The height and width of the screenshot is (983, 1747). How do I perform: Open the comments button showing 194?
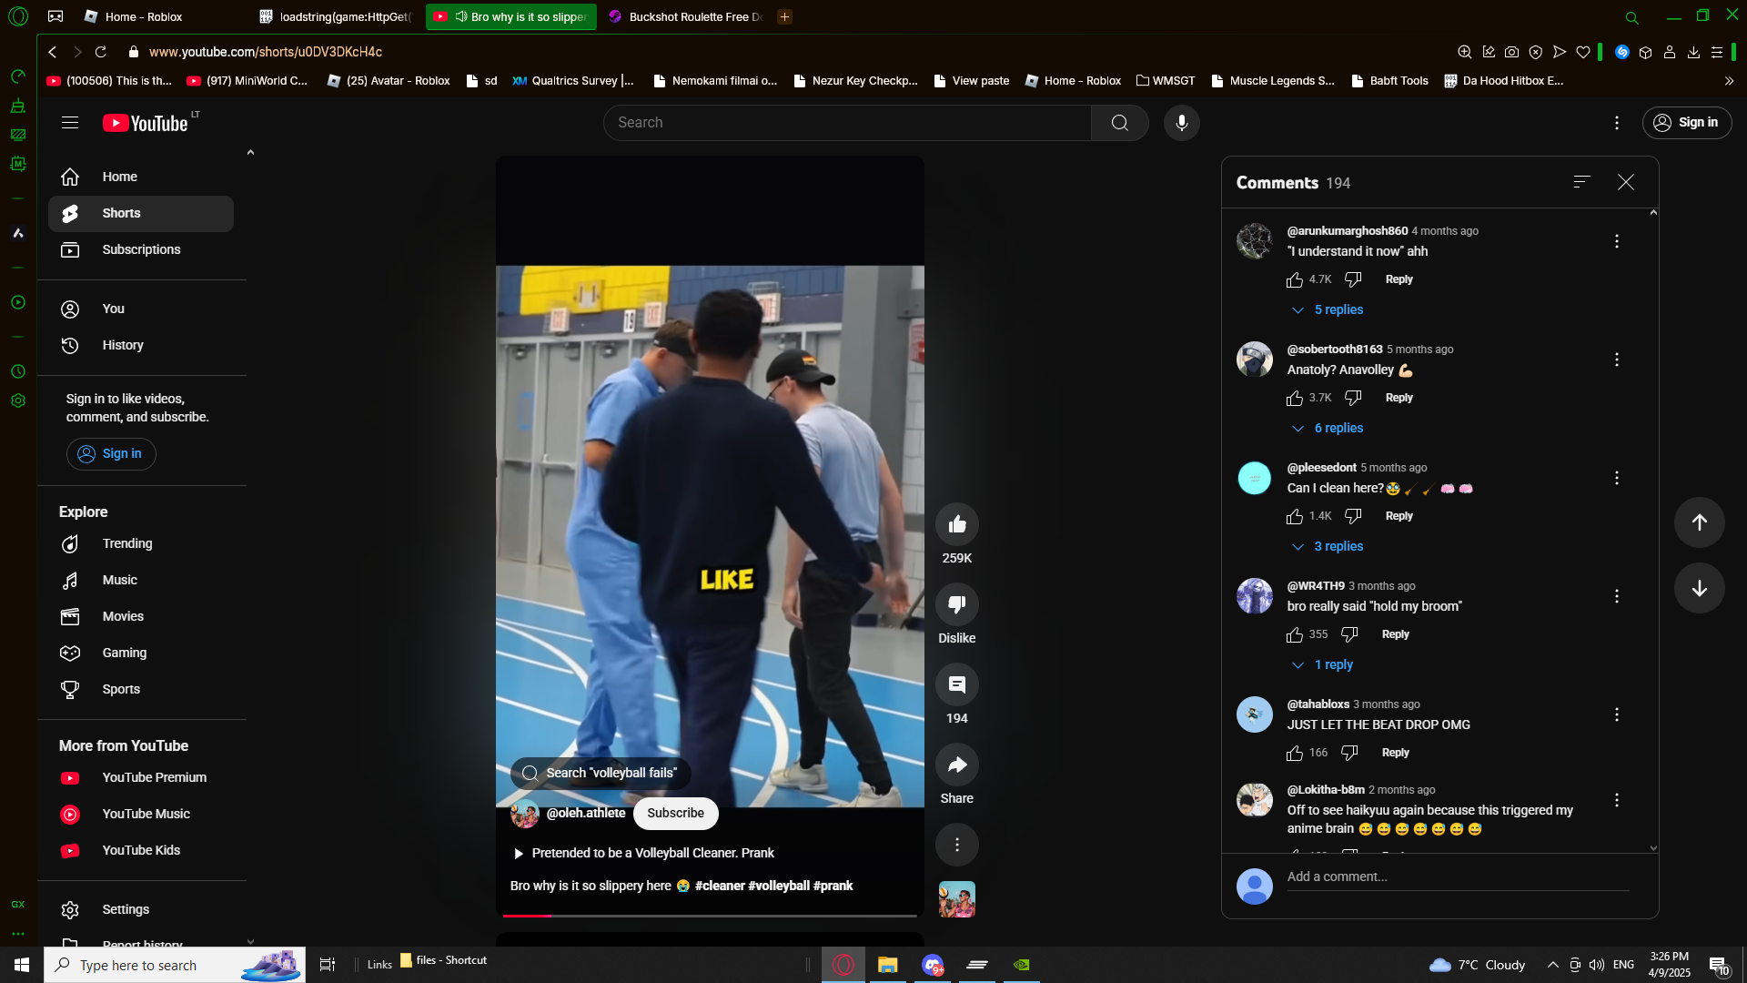pyautogui.click(x=957, y=684)
